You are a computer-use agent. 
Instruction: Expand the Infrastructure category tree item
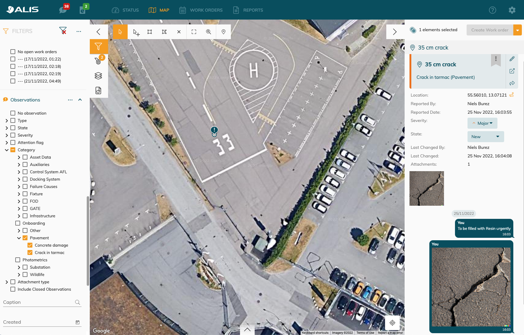(19, 216)
